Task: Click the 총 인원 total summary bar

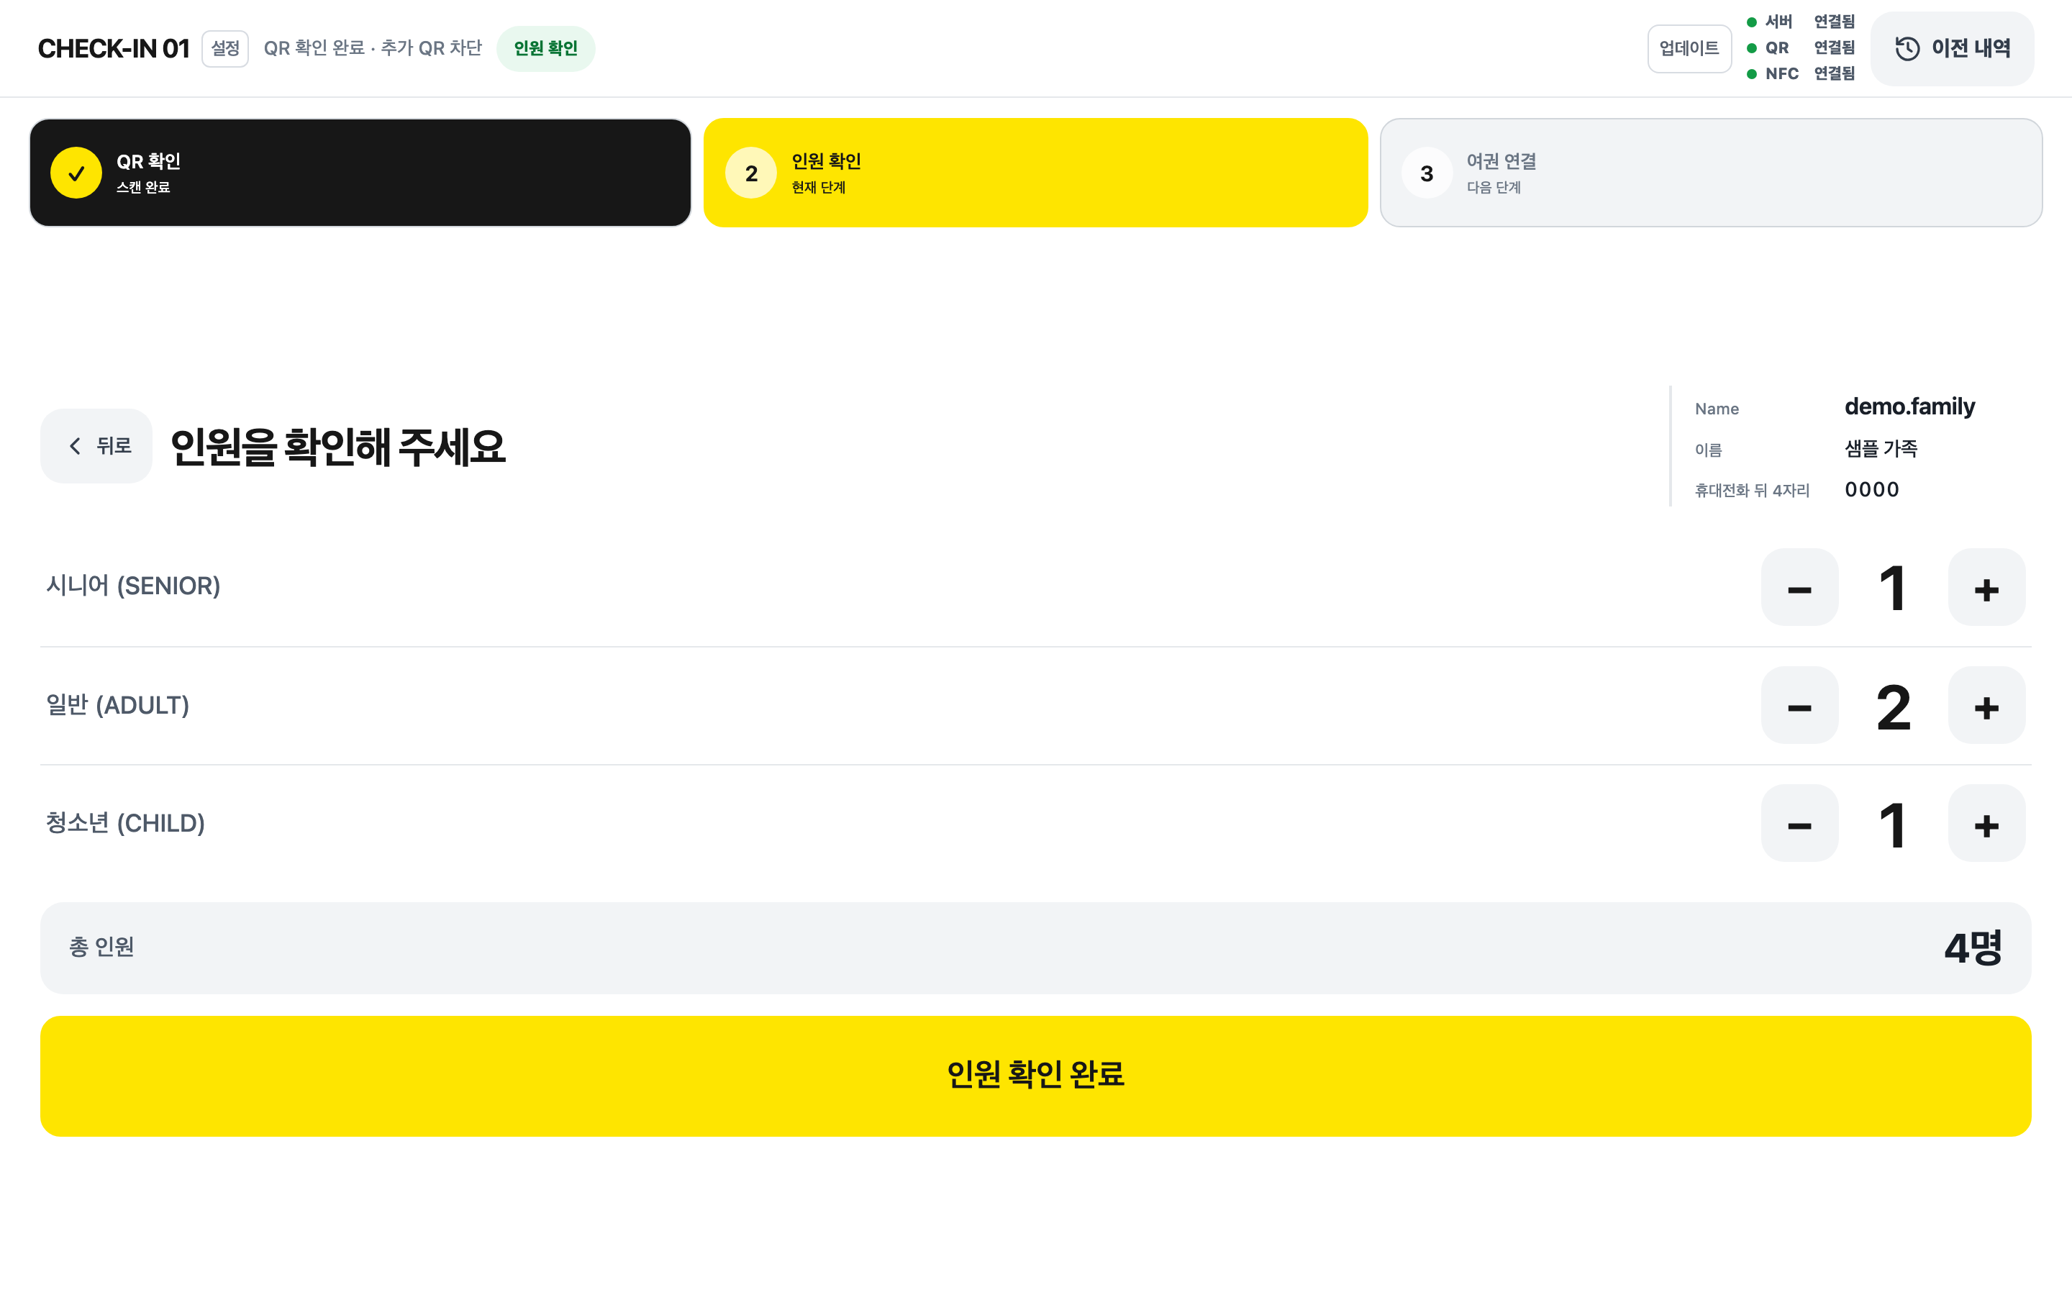Action: point(1035,948)
